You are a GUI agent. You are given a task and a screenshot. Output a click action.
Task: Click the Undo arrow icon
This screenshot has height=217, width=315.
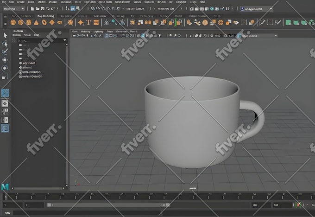(x=48, y=9)
